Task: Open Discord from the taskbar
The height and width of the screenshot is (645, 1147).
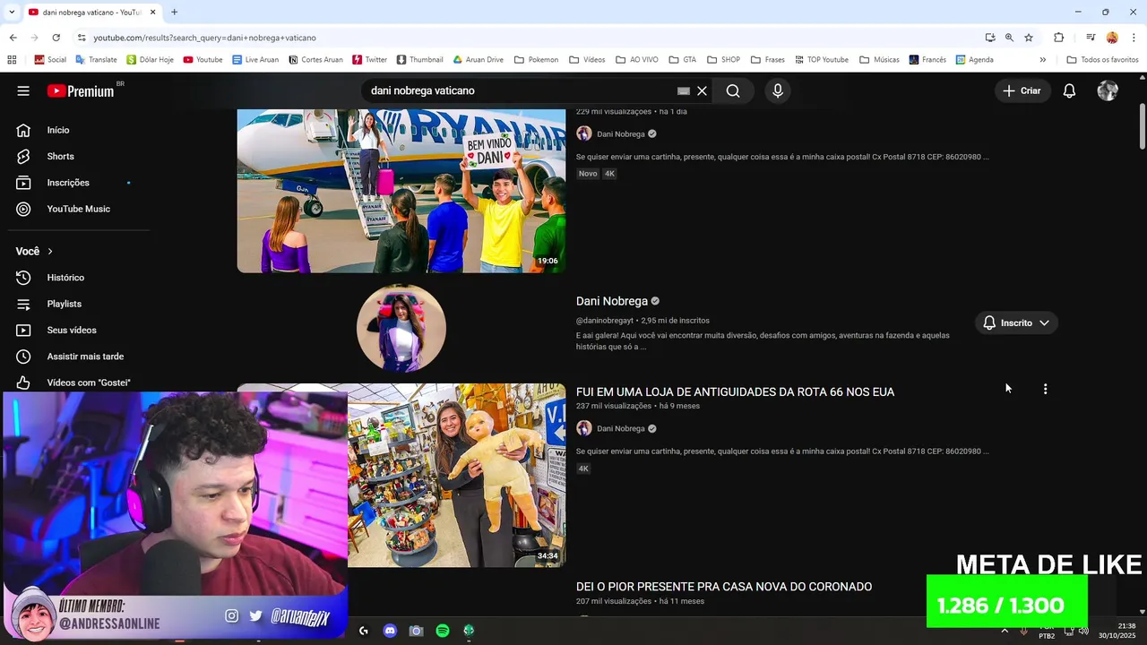Action: pyautogui.click(x=390, y=631)
